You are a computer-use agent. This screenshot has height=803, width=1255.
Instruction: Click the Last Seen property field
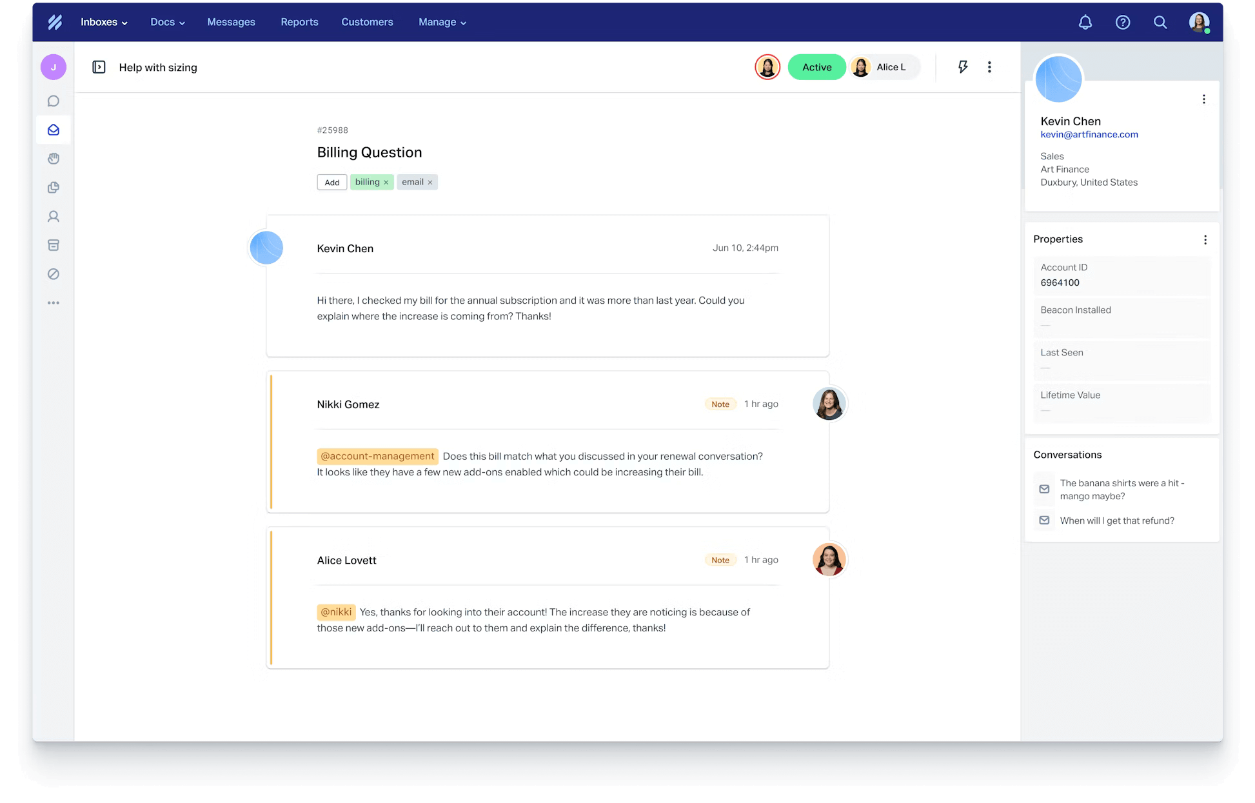point(1122,361)
